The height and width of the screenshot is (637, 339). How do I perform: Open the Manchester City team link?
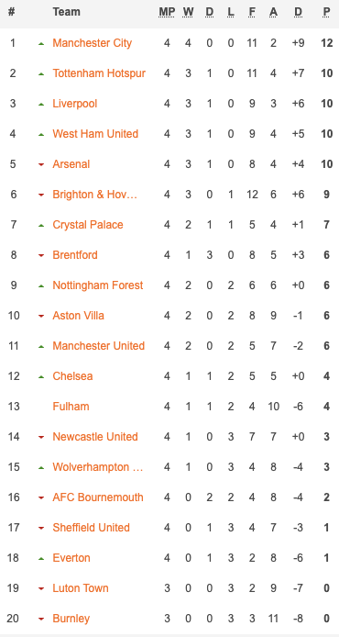point(92,43)
